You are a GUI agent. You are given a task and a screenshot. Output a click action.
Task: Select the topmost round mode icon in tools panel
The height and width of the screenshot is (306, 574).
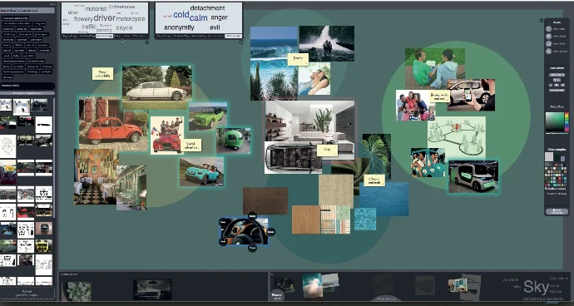click(548, 29)
